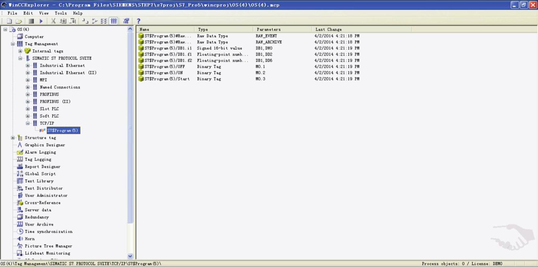
Task: Sort by the Last Change column header
Action: pos(328,30)
